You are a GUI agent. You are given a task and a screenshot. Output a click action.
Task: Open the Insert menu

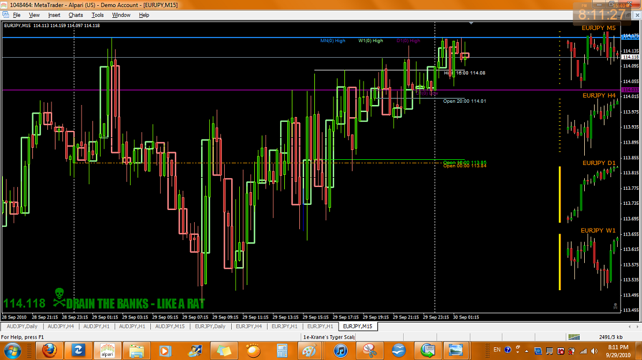click(x=54, y=15)
